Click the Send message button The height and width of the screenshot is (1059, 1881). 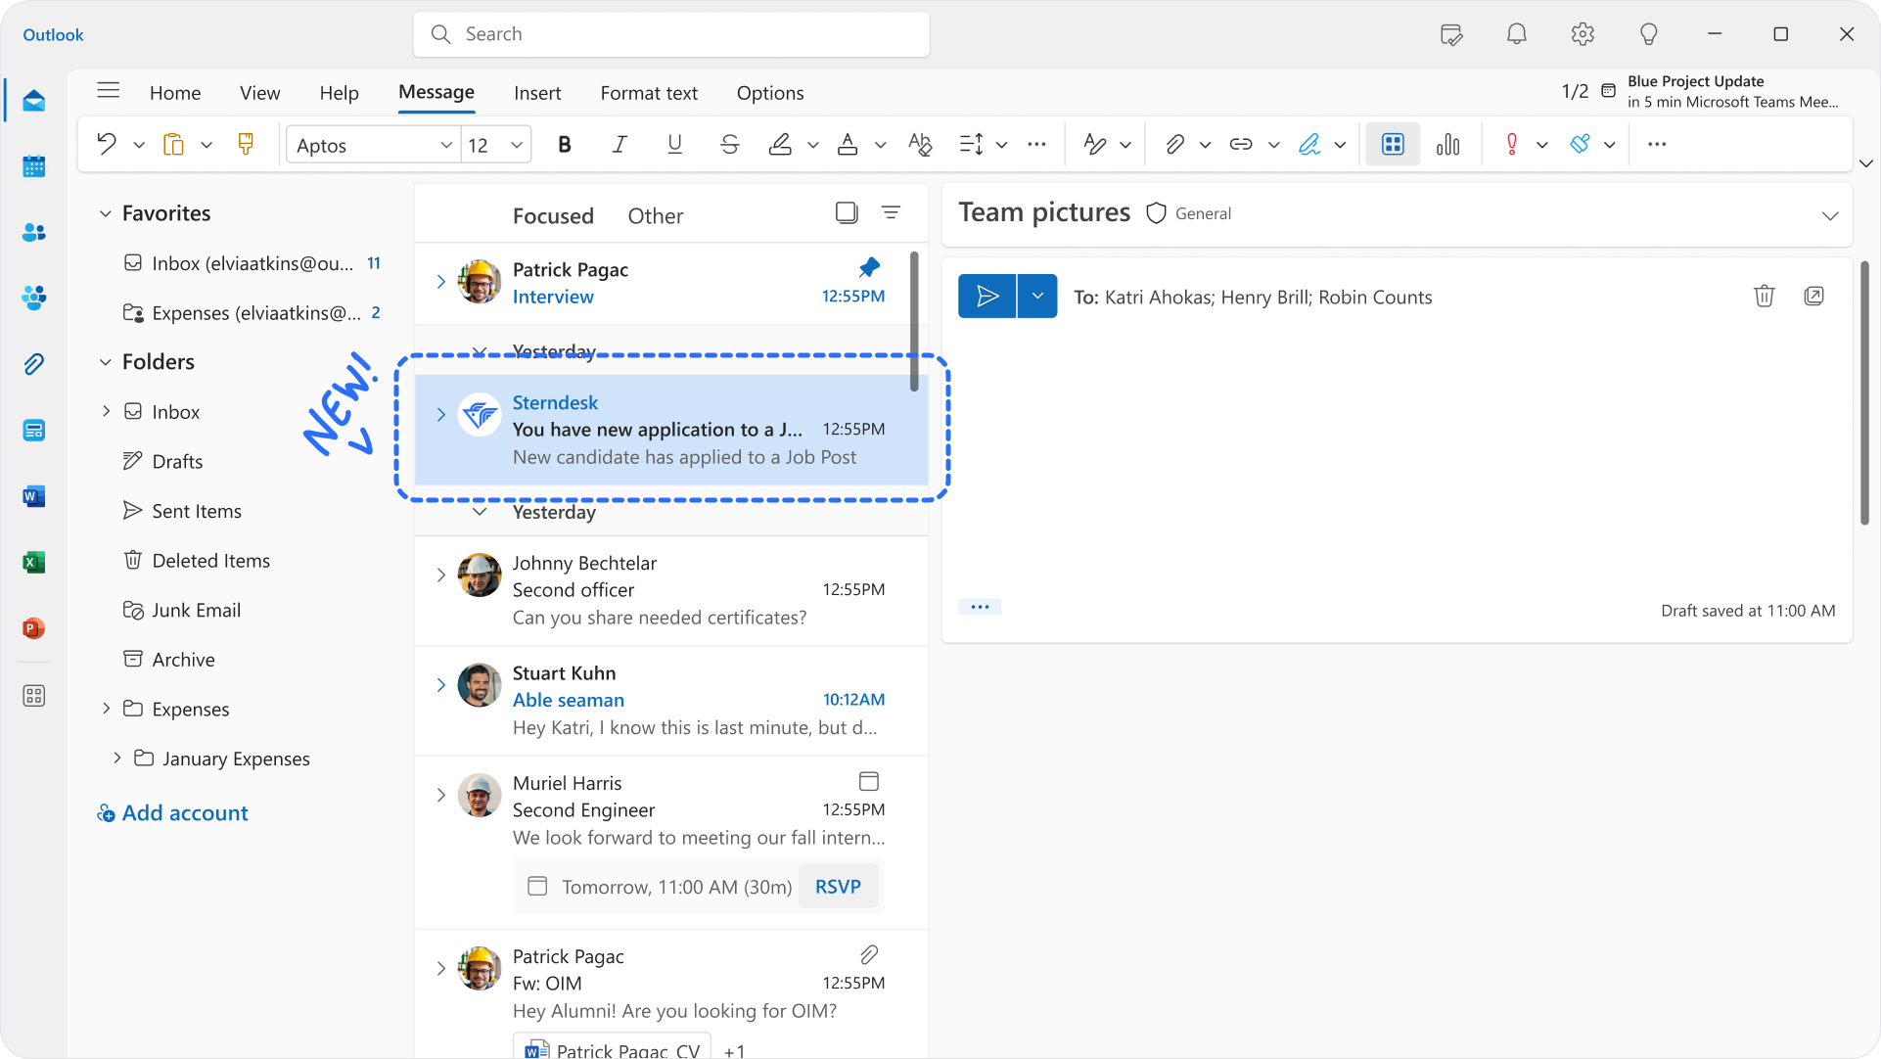point(986,296)
